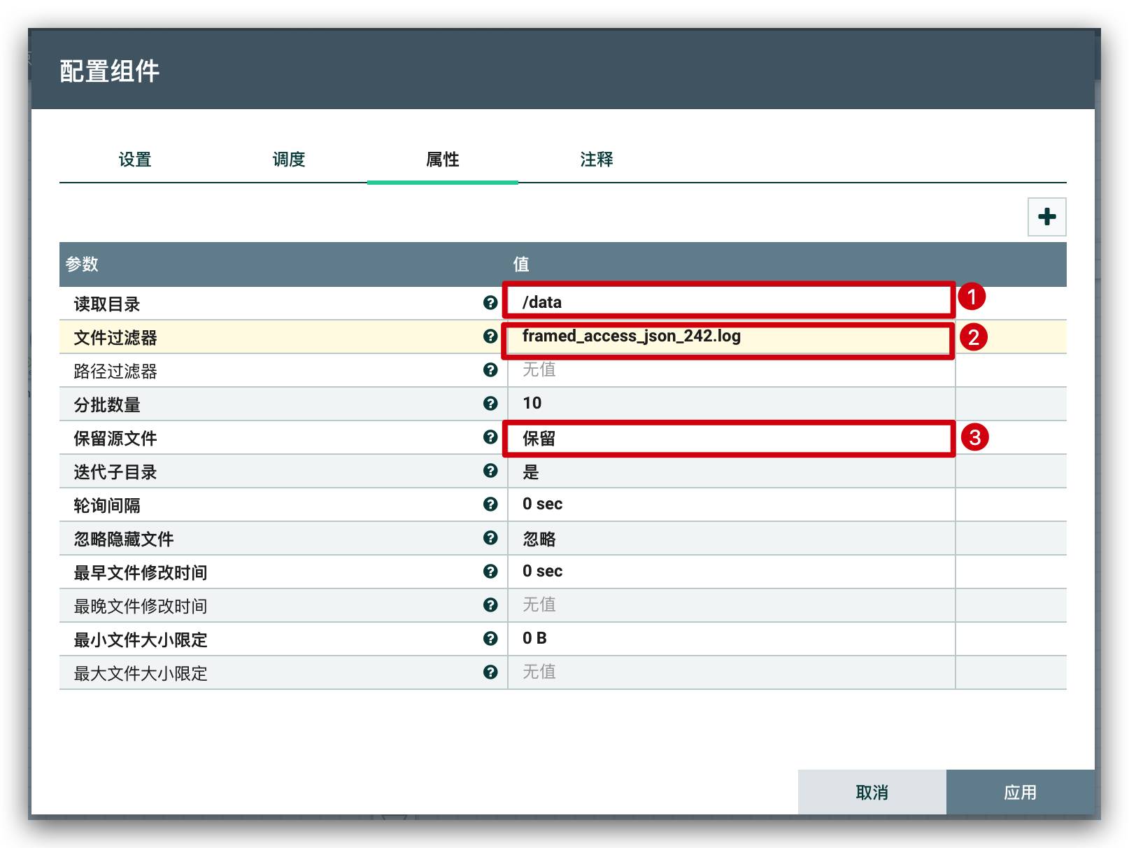Open the 忽略隐藏文件 value selector
1129x848 pixels.
tap(727, 539)
